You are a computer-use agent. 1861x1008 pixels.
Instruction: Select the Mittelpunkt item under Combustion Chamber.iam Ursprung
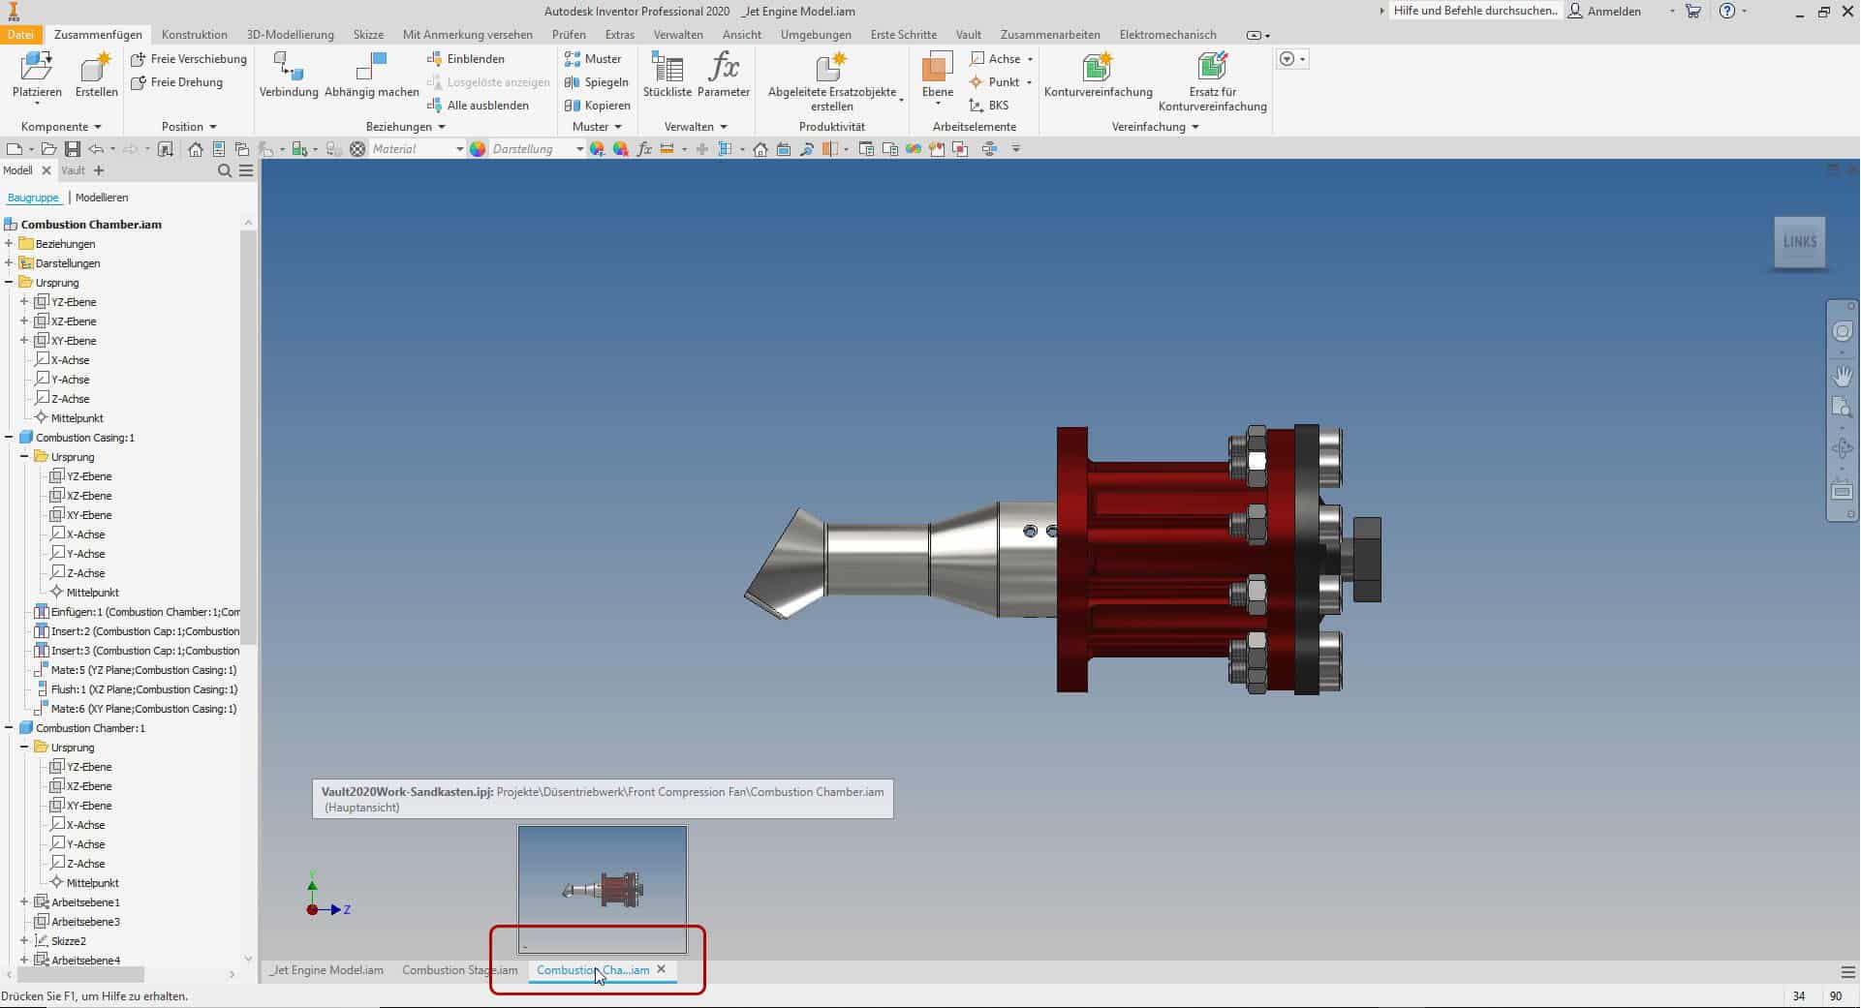click(69, 418)
